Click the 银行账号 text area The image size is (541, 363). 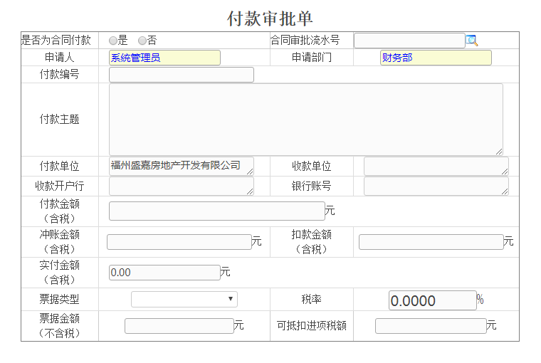tap(436, 186)
